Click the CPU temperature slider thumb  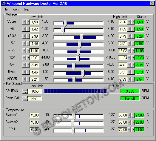coord(73,131)
